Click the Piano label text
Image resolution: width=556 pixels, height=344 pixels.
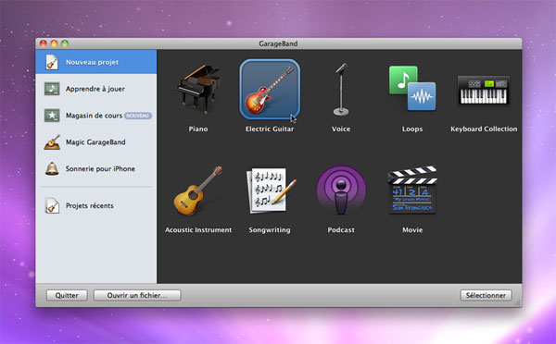[198, 129]
